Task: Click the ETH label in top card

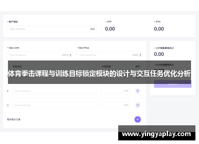Action: click(x=158, y=21)
